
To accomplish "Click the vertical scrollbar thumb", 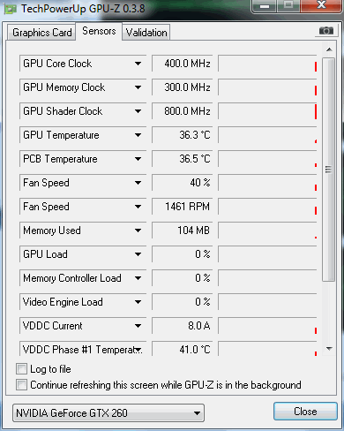I will pos(328,170).
